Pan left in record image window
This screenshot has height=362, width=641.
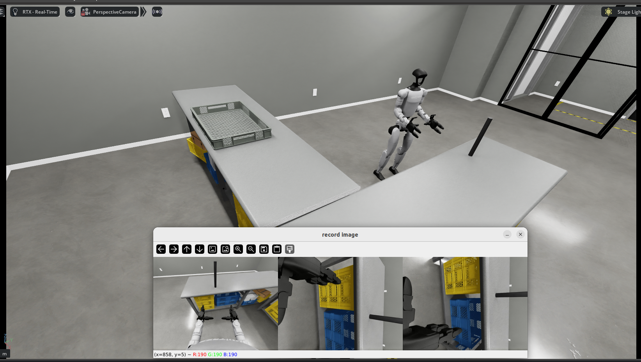(161, 249)
